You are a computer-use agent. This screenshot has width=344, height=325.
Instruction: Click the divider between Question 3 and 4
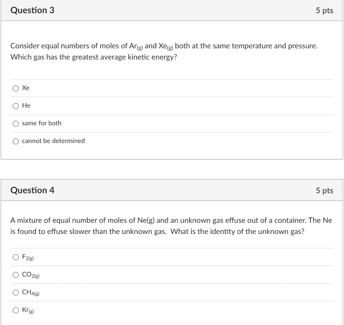tap(172, 170)
